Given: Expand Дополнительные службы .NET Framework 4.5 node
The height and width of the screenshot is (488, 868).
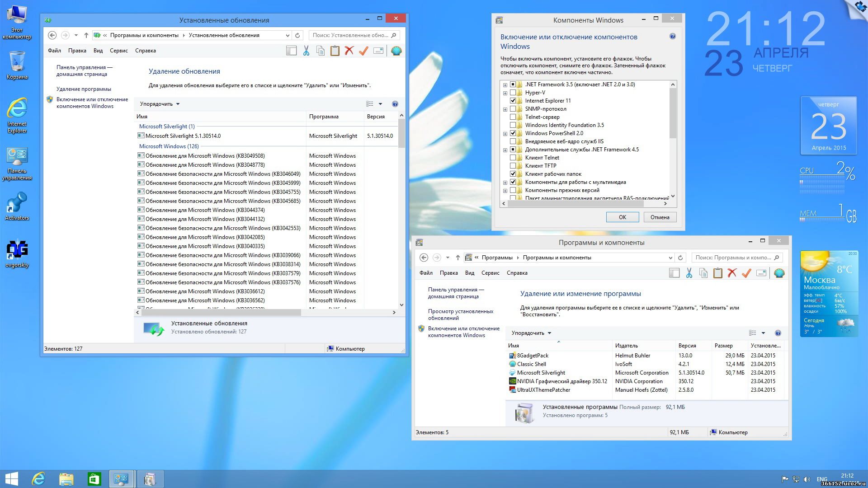Looking at the screenshot, I should coord(505,150).
